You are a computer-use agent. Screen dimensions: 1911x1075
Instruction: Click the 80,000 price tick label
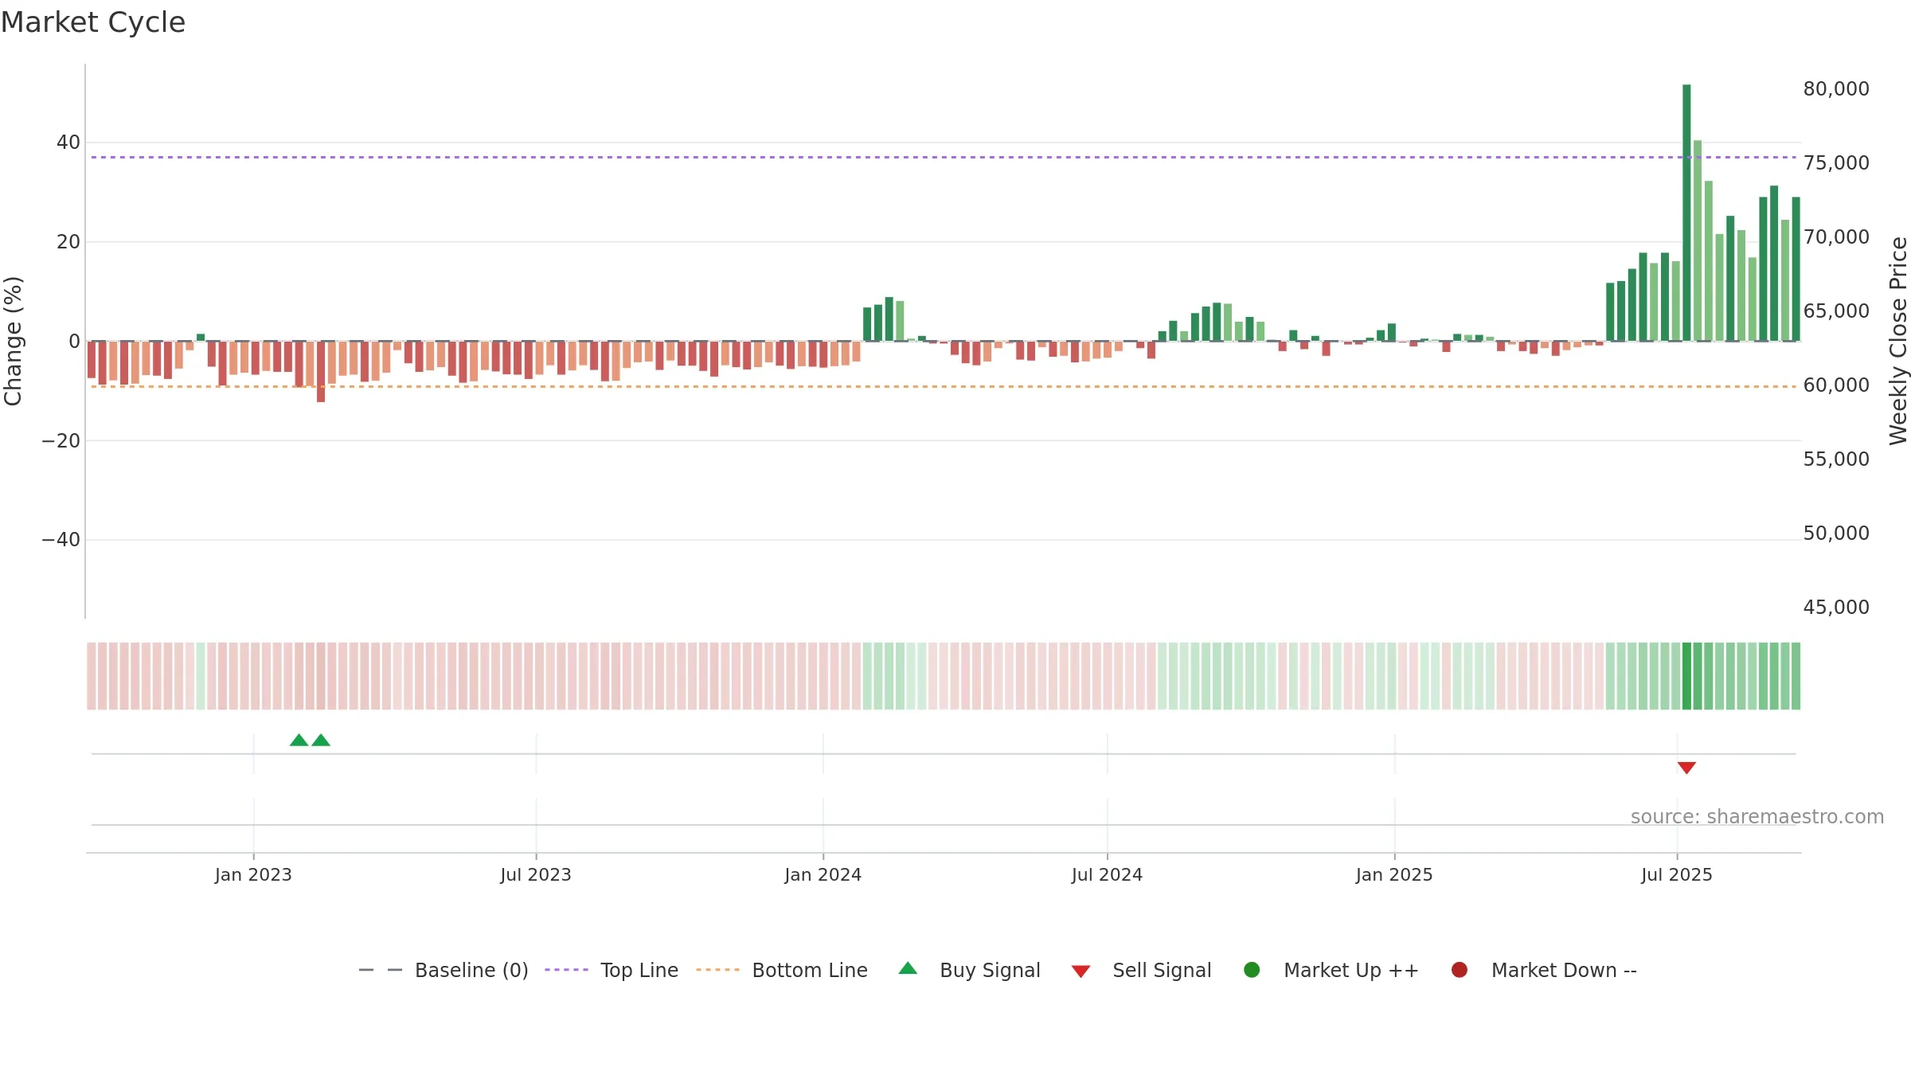[x=1836, y=88]
